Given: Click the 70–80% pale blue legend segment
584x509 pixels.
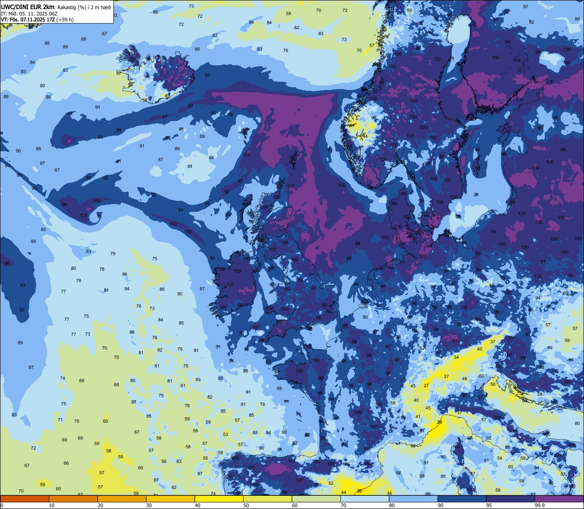Looking at the screenshot, I should (x=365, y=499).
